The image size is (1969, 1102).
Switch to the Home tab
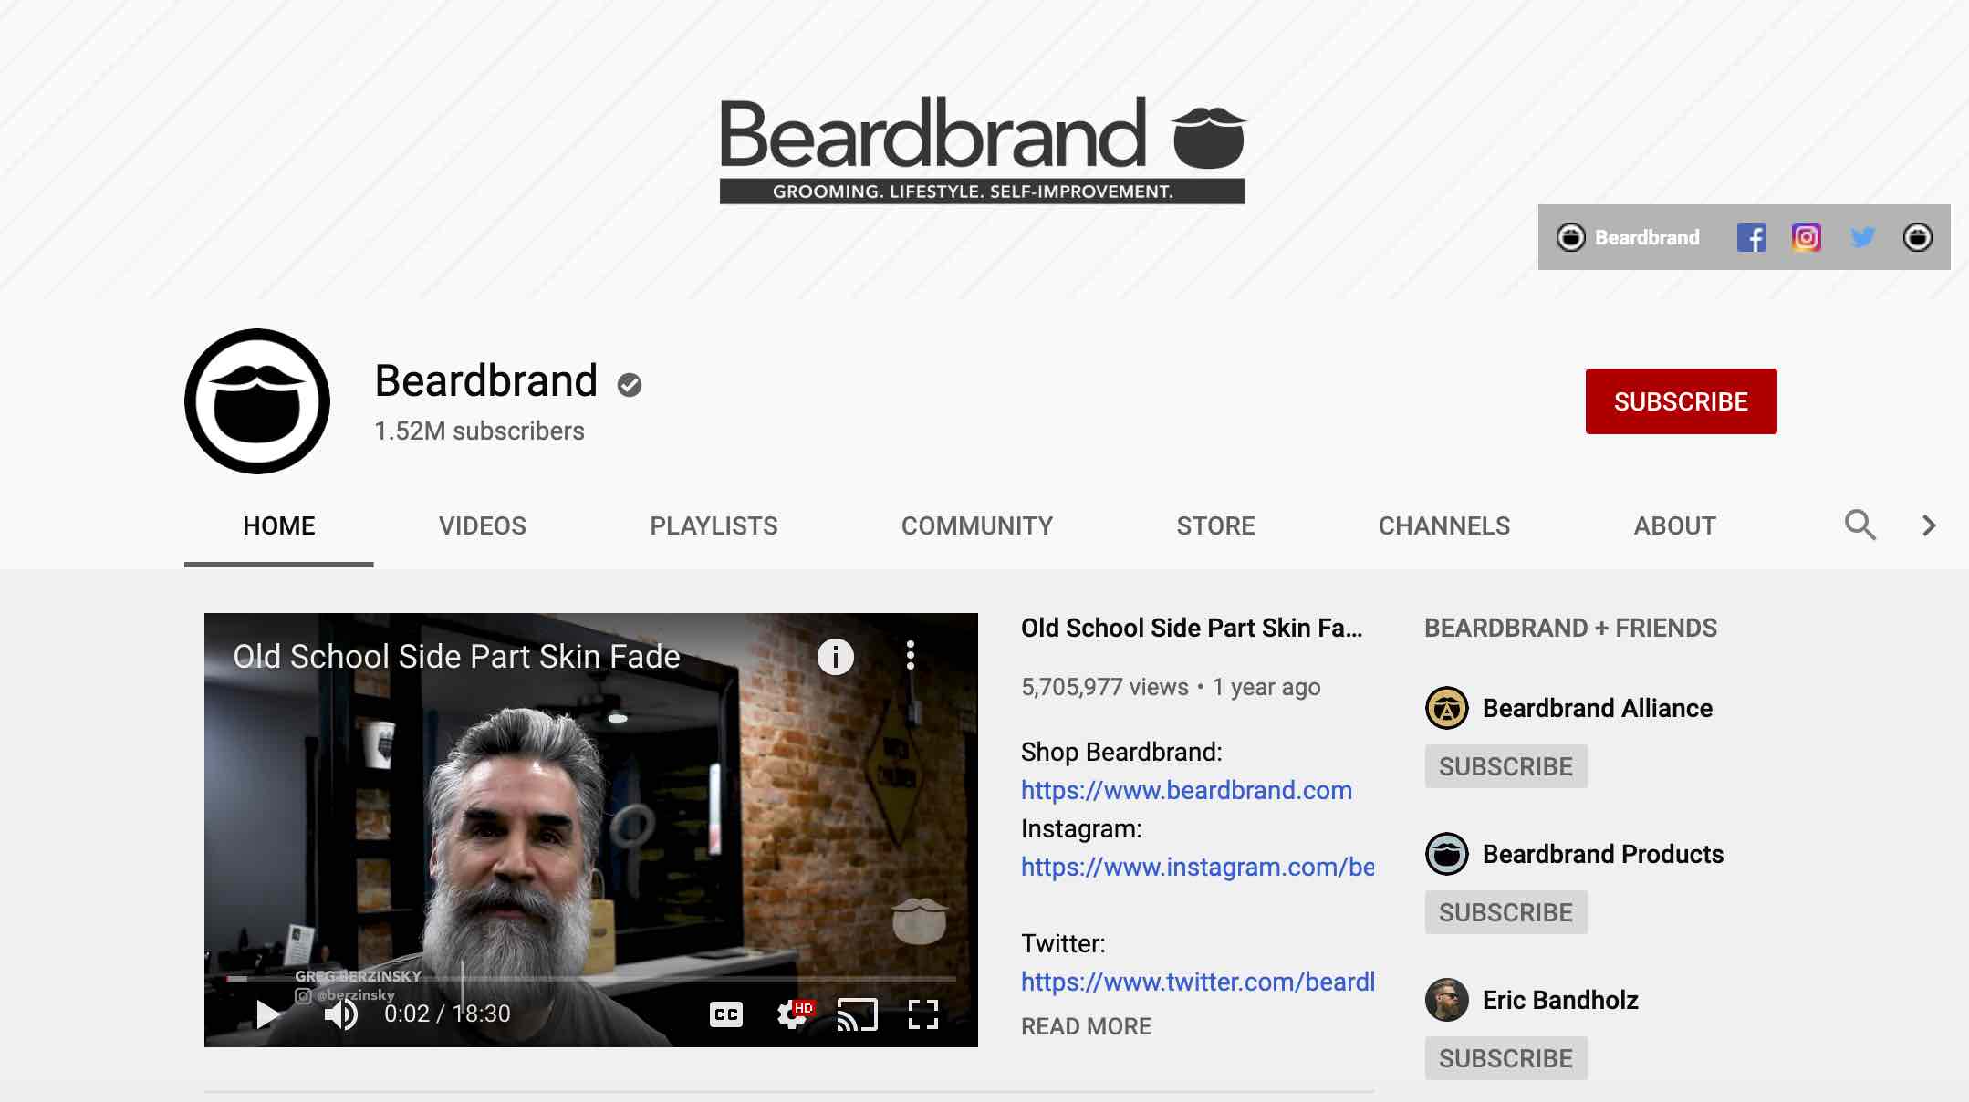pos(278,525)
